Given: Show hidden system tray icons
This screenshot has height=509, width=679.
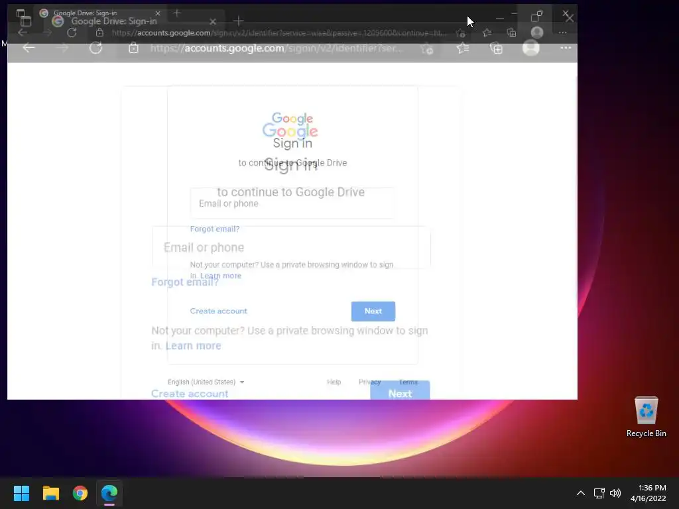Looking at the screenshot, I should tap(581, 493).
